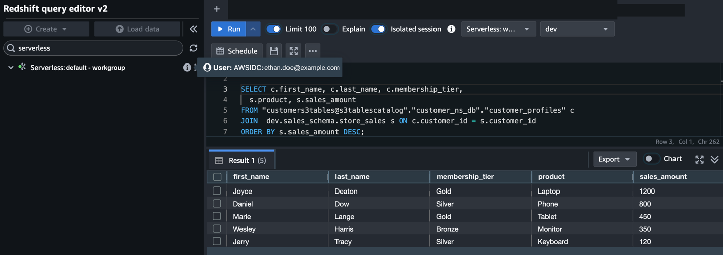Click the sales_amount column header
This screenshot has width=723, height=255.
(x=678, y=177)
